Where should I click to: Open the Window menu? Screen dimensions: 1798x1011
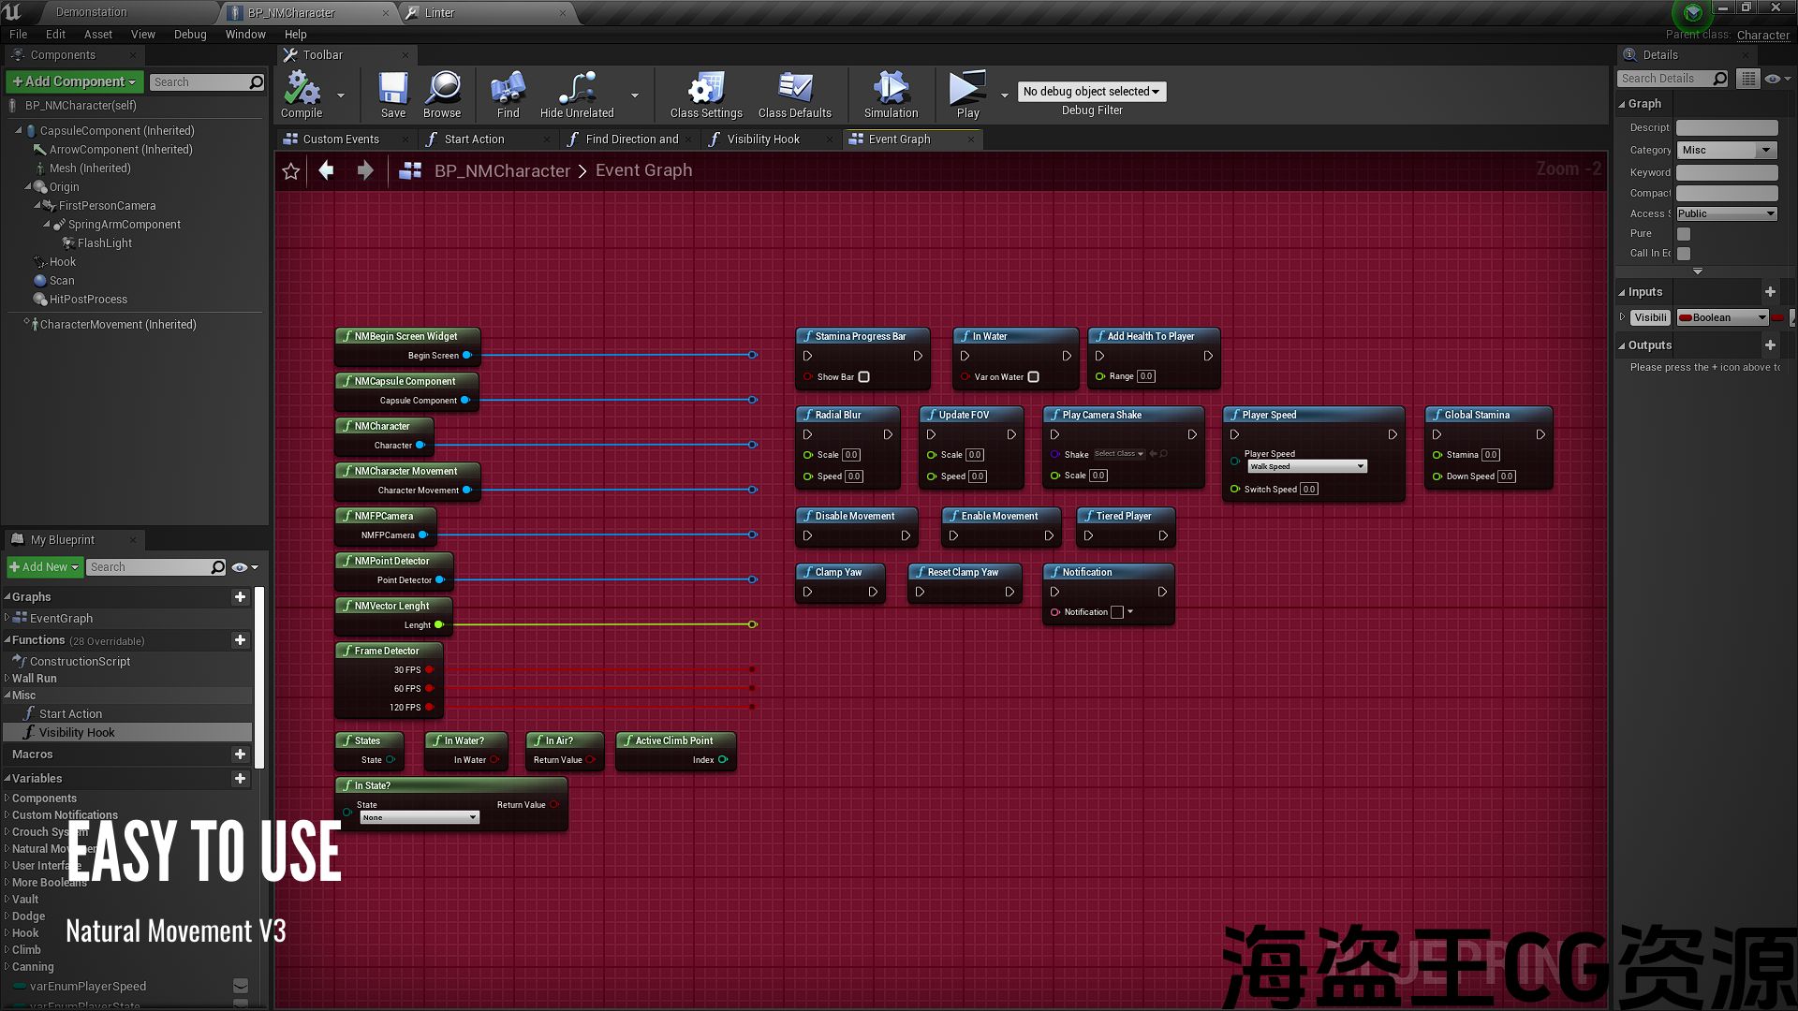pos(245,35)
